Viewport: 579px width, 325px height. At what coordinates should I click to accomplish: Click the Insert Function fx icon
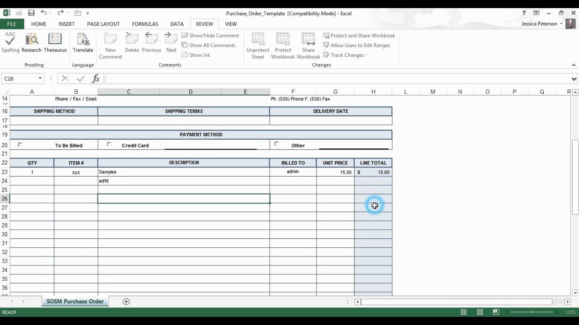tap(96, 79)
